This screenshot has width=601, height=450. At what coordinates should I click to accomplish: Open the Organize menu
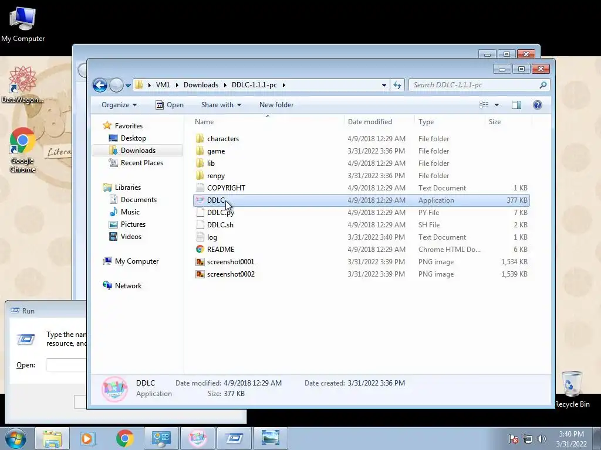coord(119,105)
